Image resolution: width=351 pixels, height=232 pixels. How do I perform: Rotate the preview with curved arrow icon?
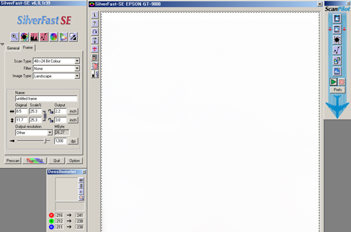pyautogui.click(x=94, y=32)
